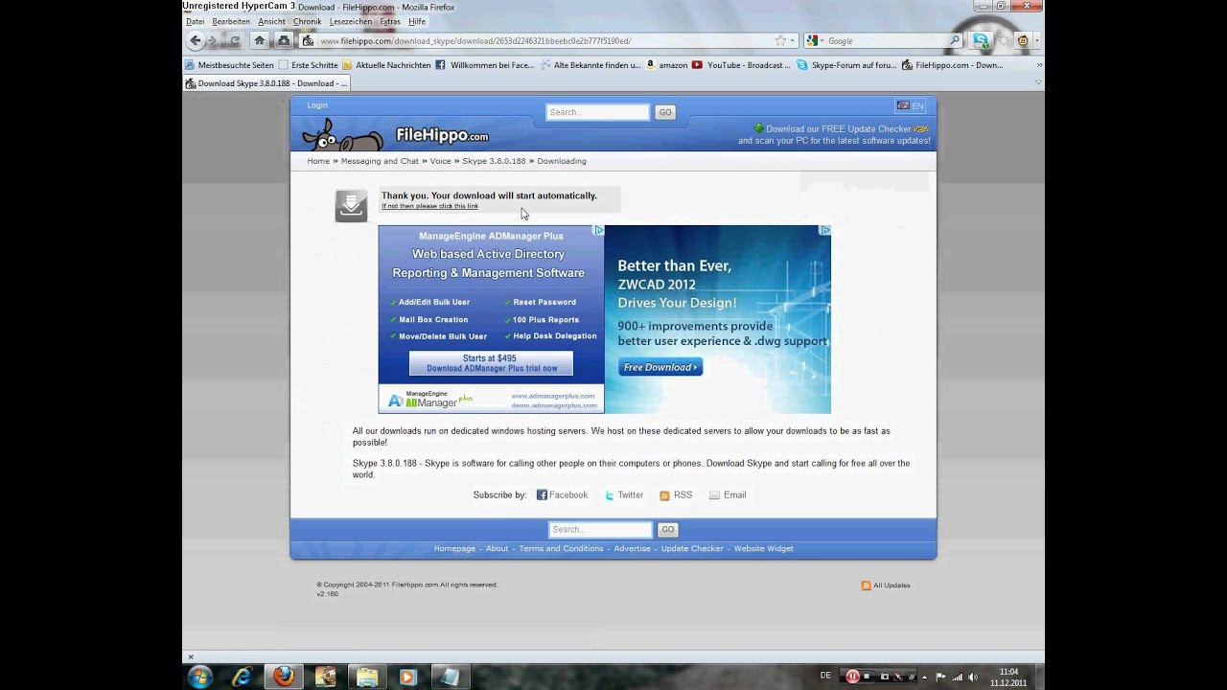Screen dimensions: 1227x690
Task: Subscribe via the RSS link
Action: (676, 495)
